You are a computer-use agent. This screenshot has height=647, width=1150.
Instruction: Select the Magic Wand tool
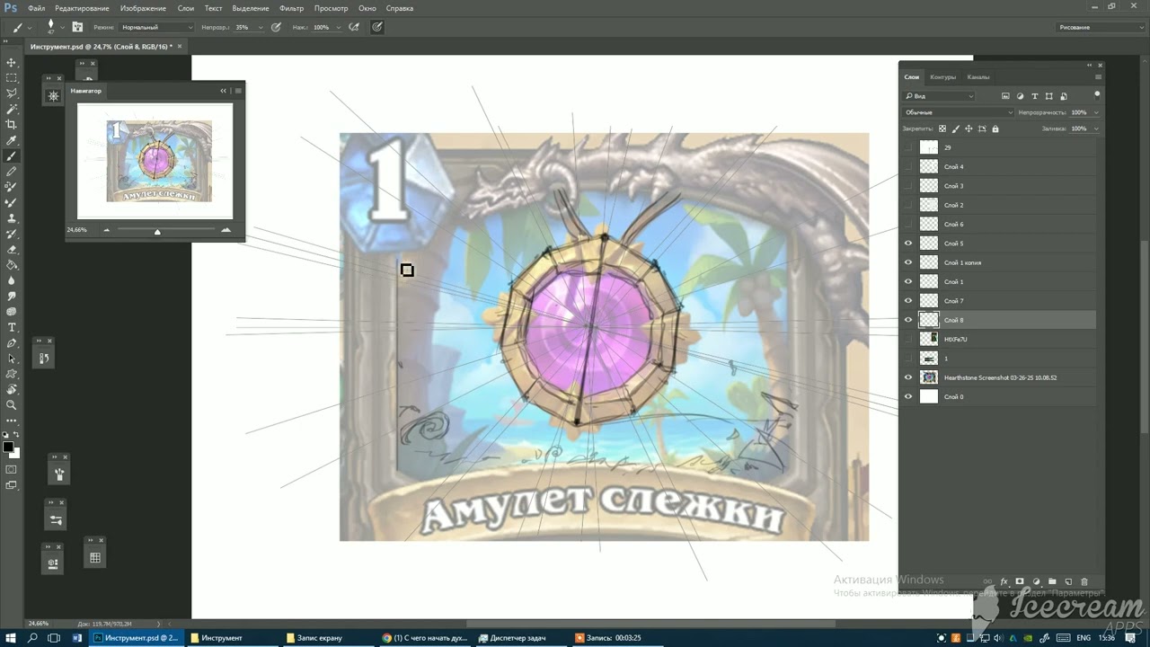pos(12,109)
